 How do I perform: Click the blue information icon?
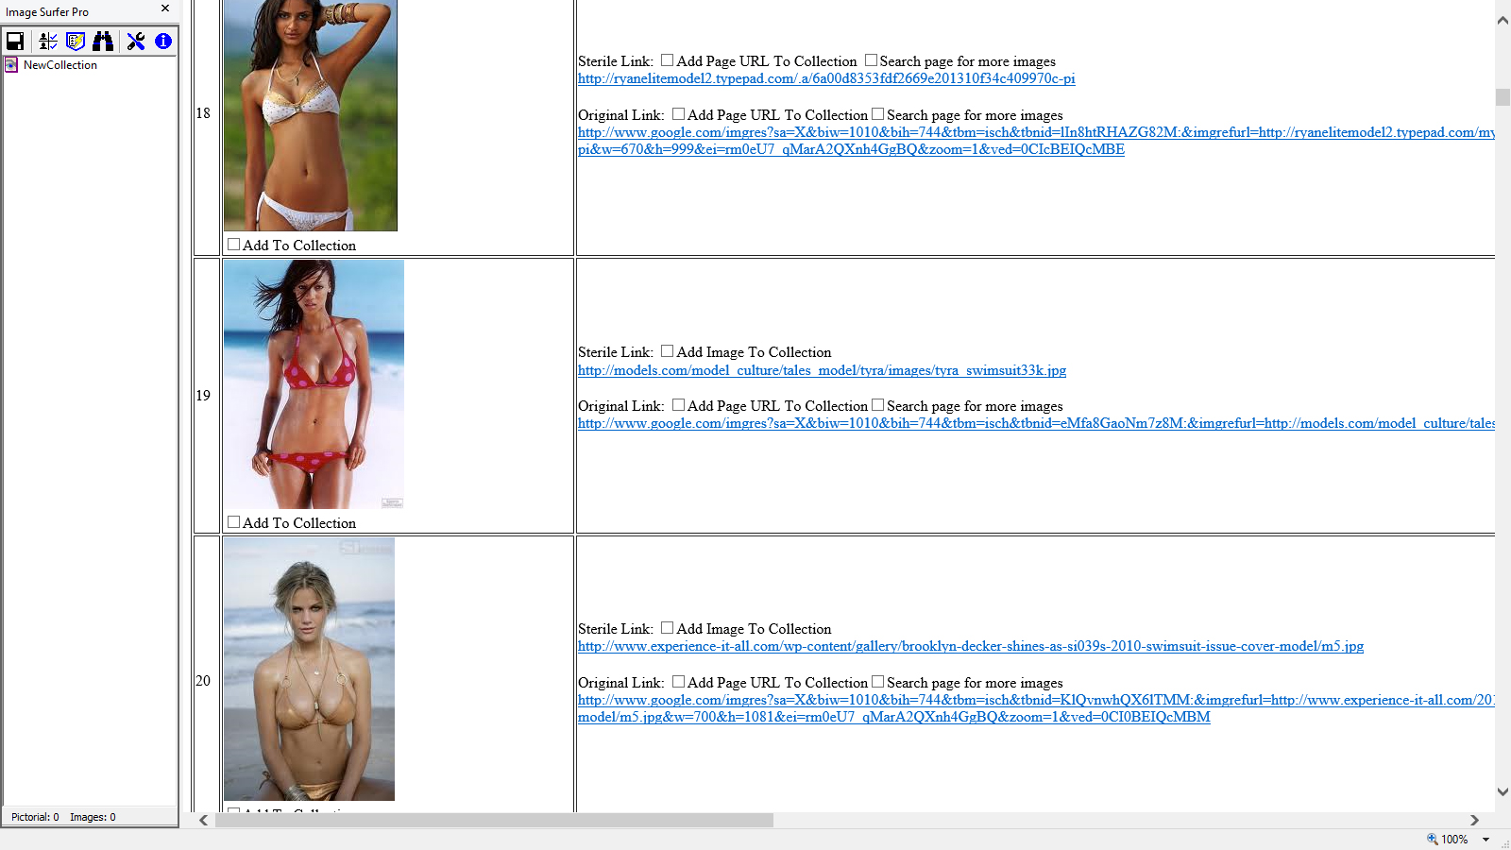(163, 41)
